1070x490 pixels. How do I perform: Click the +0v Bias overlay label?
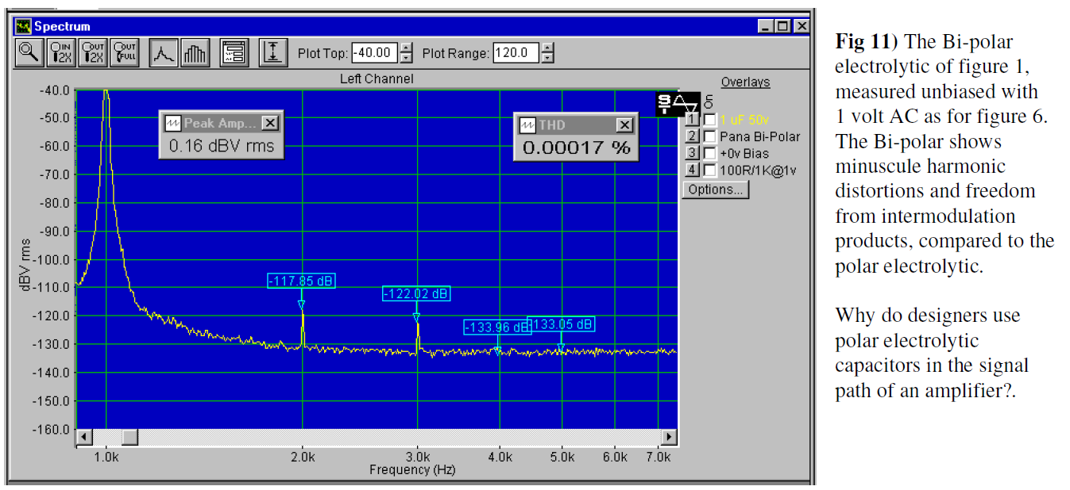744,153
